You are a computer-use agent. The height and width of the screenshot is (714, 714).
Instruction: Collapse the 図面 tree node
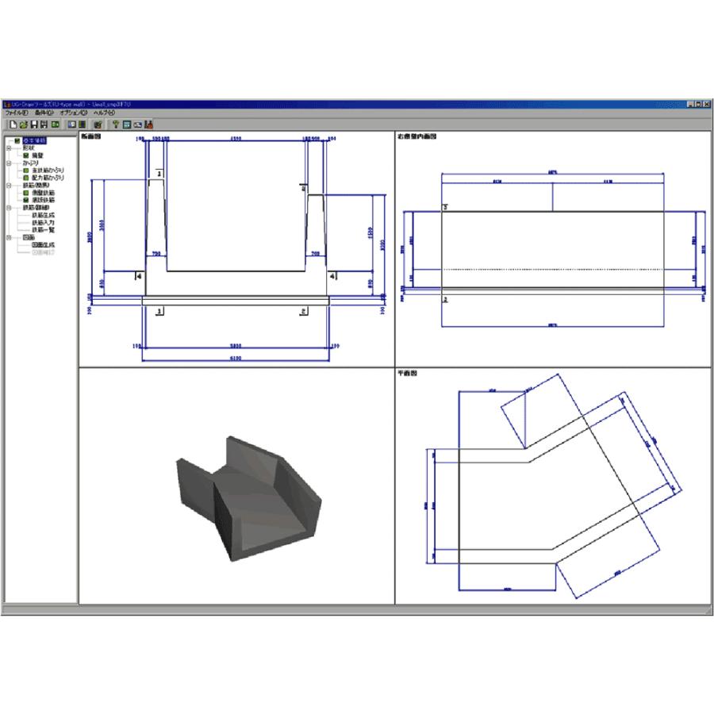coord(9,238)
